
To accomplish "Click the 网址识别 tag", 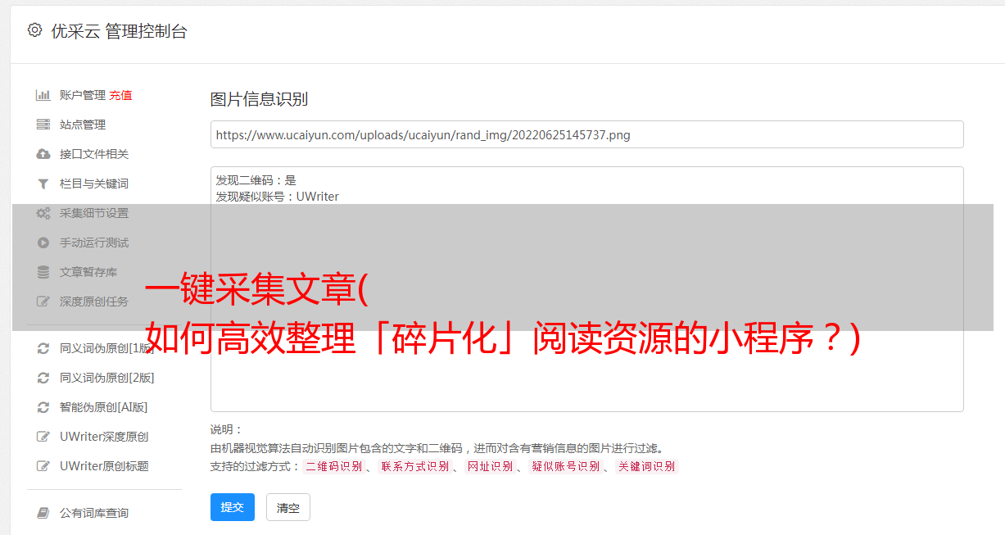I will (490, 466).
